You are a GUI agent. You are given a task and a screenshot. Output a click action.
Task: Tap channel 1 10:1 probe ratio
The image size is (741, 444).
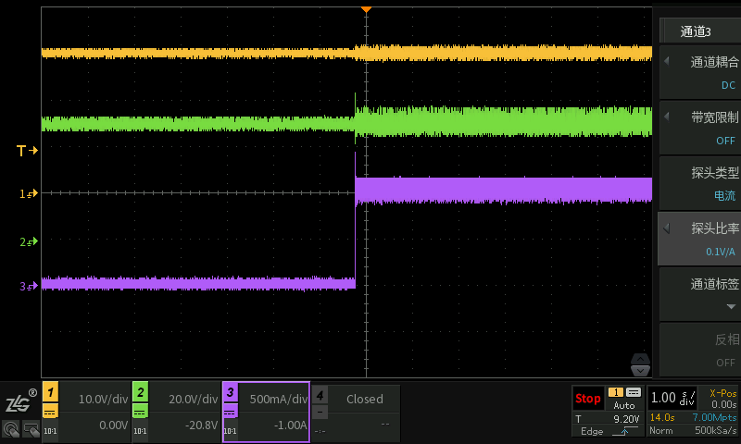(x=50, y=431)
